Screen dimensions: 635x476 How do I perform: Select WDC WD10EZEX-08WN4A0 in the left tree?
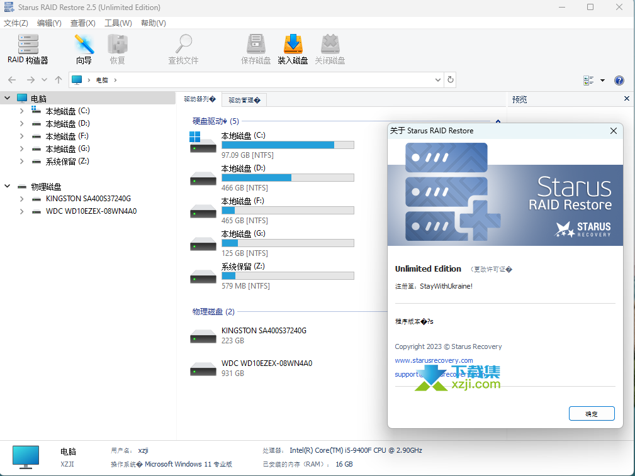[91, 211]
